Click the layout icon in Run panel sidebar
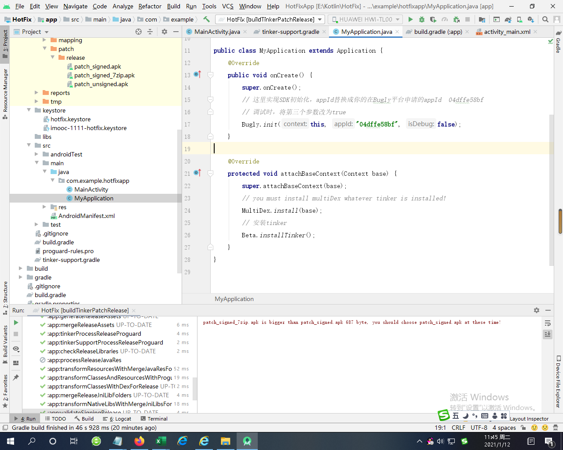This screenshot has height=450, width=563. click(x=16, y=363)
